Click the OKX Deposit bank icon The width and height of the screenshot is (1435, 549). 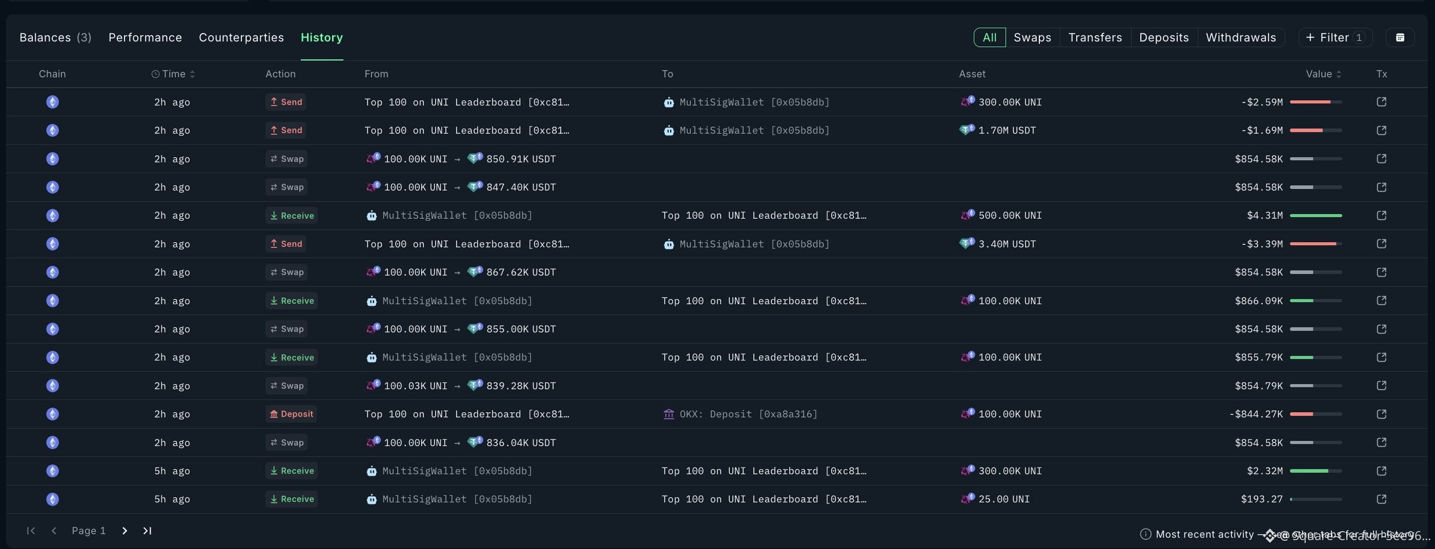668,414
